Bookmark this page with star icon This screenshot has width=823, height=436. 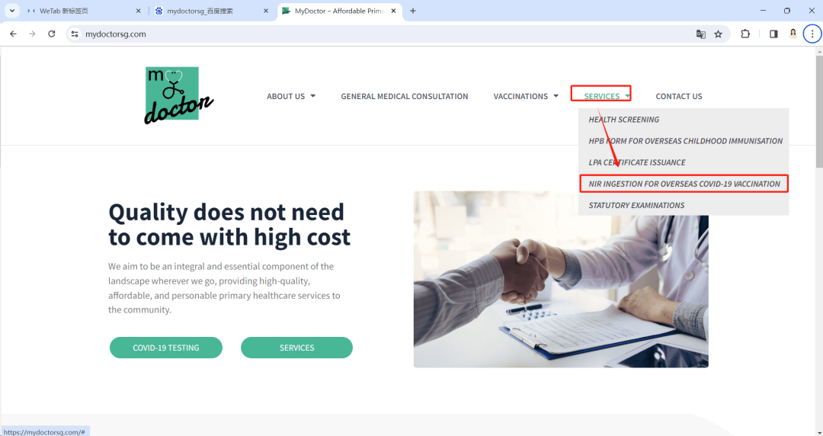[x=718, y=34]
